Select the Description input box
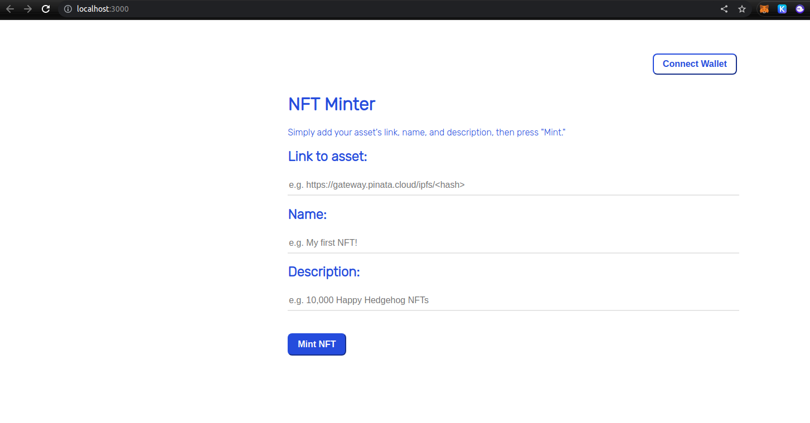Screen dimensions: 810x423 pyautogui.click(x=513, y=300)
